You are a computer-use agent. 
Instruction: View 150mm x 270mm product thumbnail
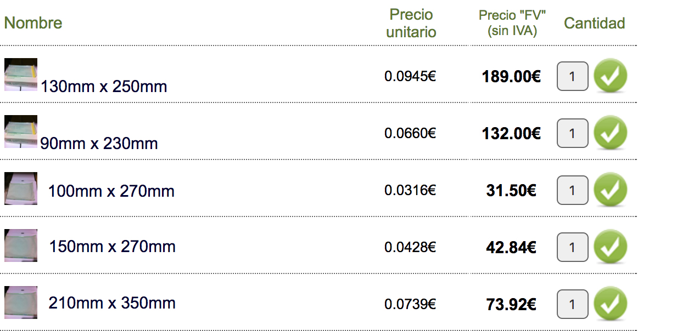[21, 246]
